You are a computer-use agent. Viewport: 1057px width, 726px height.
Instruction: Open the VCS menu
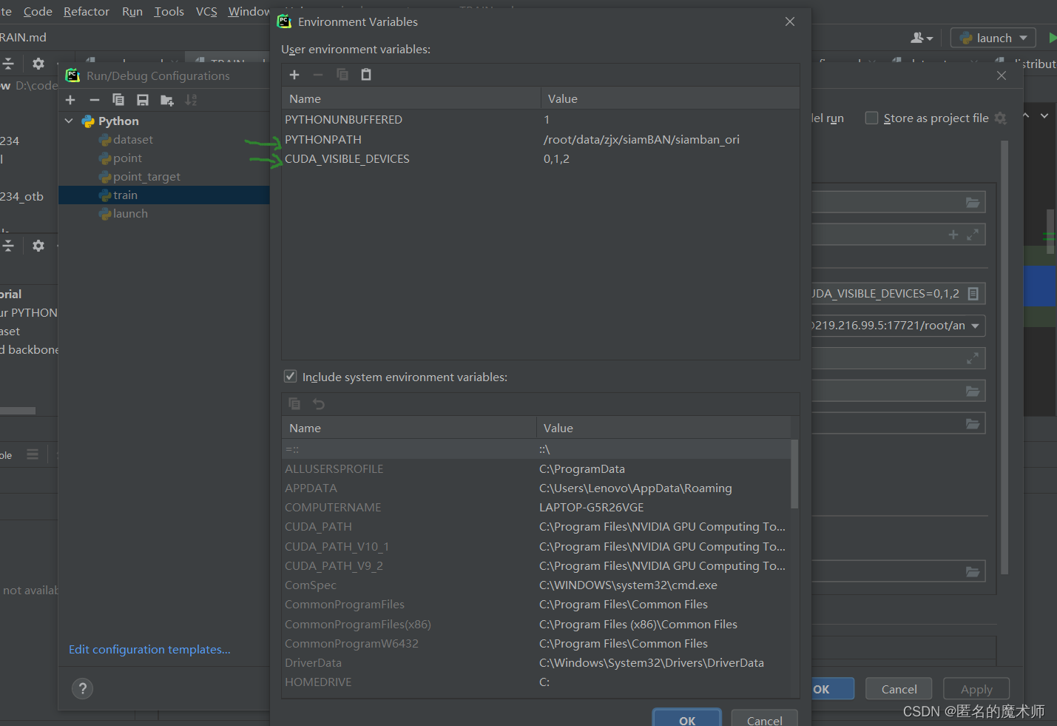click(206, 11)
